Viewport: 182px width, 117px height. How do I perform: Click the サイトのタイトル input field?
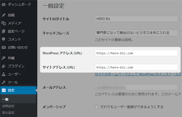(x=136, y=19)
